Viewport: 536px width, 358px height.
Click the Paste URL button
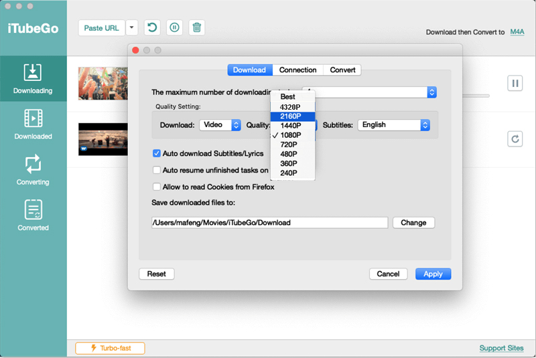point(102,28)
